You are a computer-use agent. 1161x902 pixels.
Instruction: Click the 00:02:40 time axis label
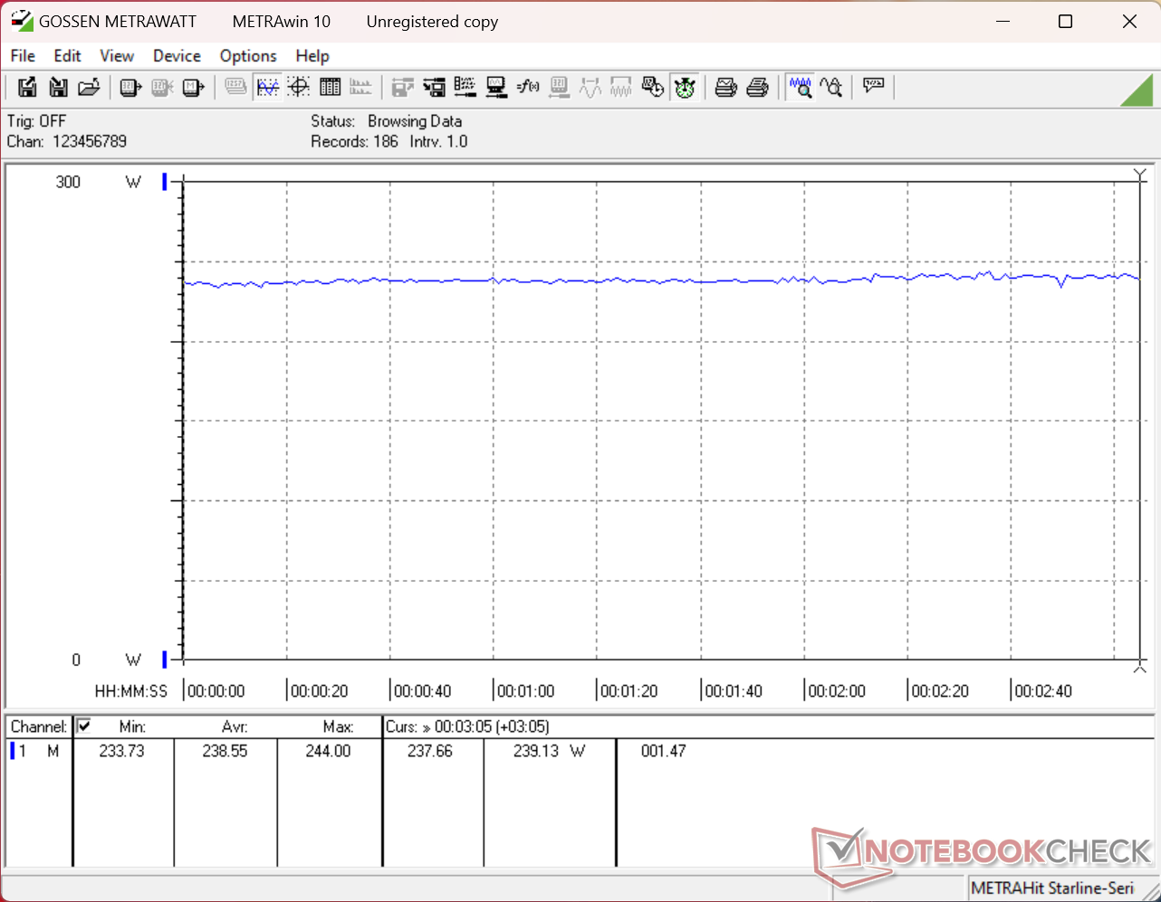[1043, 691]
